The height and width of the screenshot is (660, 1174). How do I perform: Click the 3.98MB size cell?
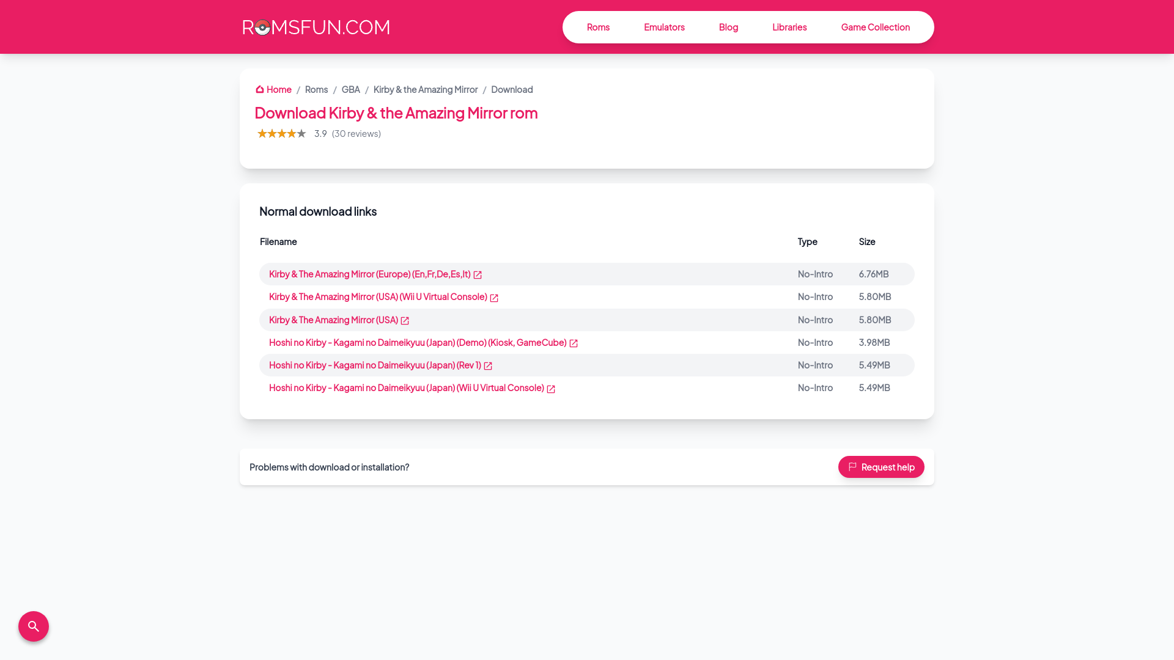(x=874, y=342)
